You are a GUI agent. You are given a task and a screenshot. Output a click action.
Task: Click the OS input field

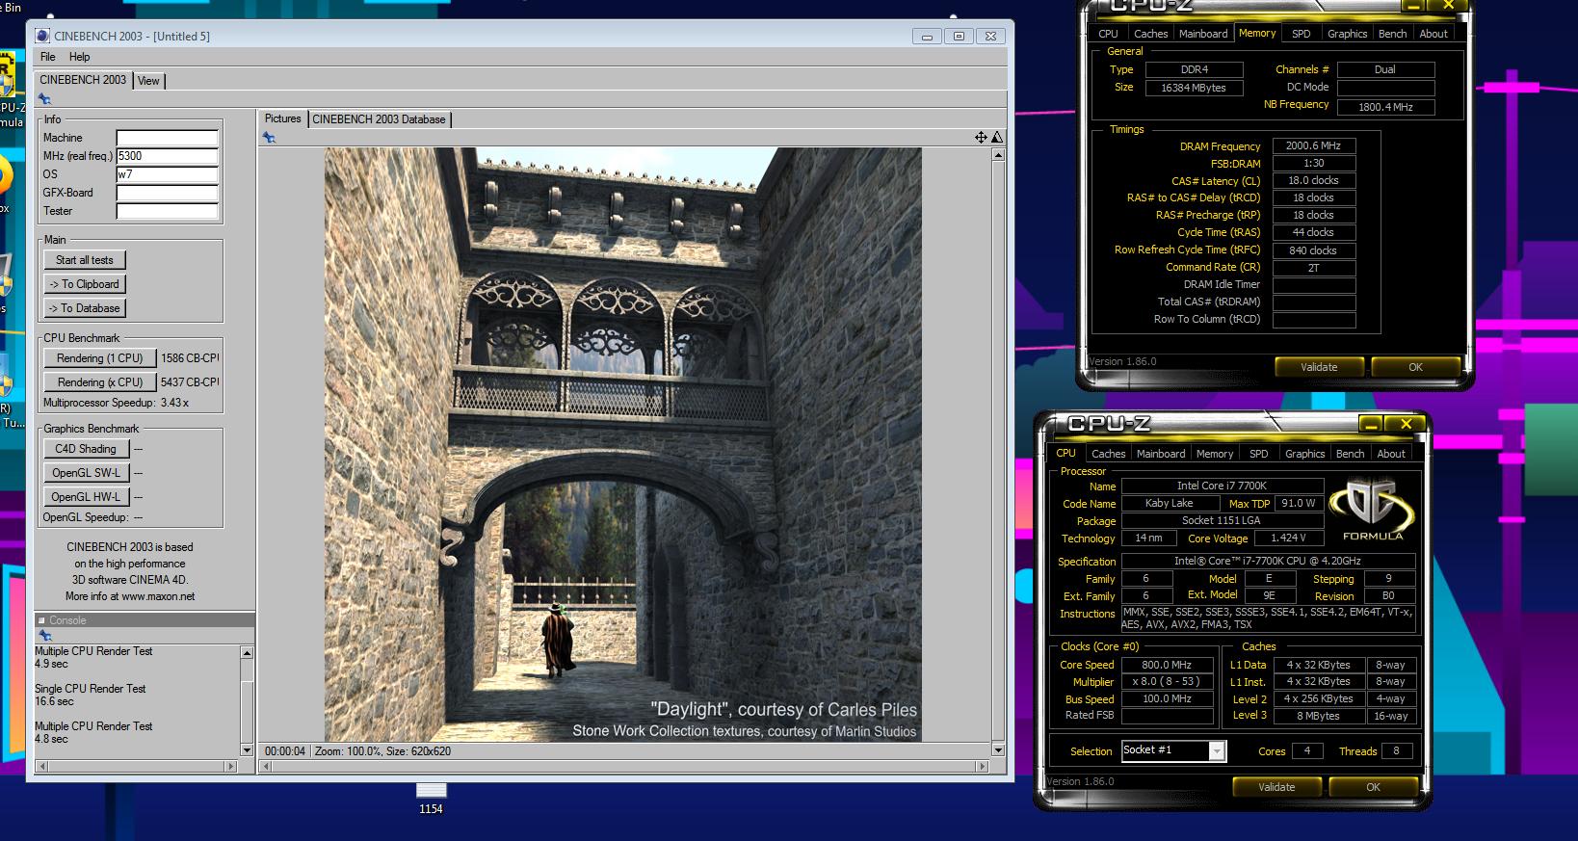168,174
